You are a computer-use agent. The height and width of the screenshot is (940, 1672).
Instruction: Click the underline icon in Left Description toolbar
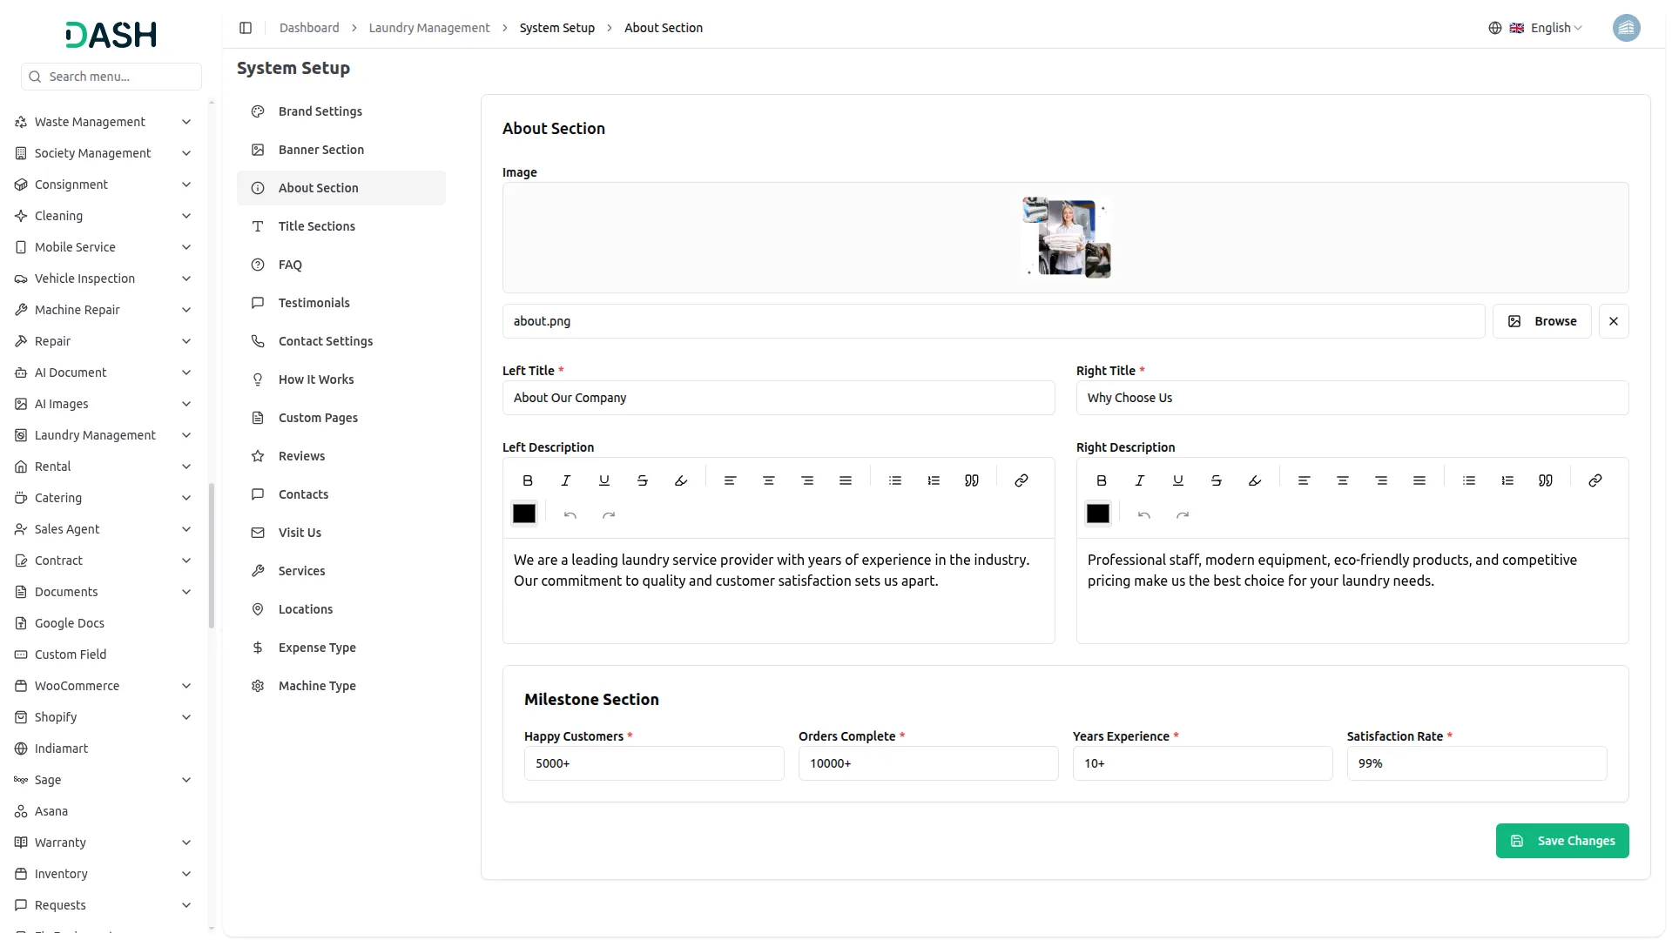[603, 480]
